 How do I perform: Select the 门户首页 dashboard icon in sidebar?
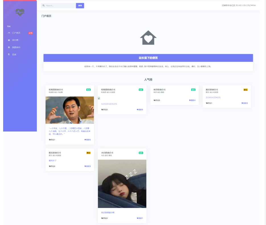point(9,33)
